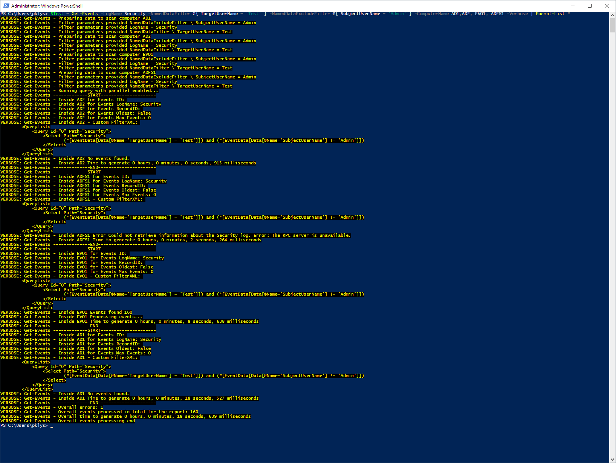616x463 pixels.
Task: Click the minimize window icon
Action: point(572,6)
